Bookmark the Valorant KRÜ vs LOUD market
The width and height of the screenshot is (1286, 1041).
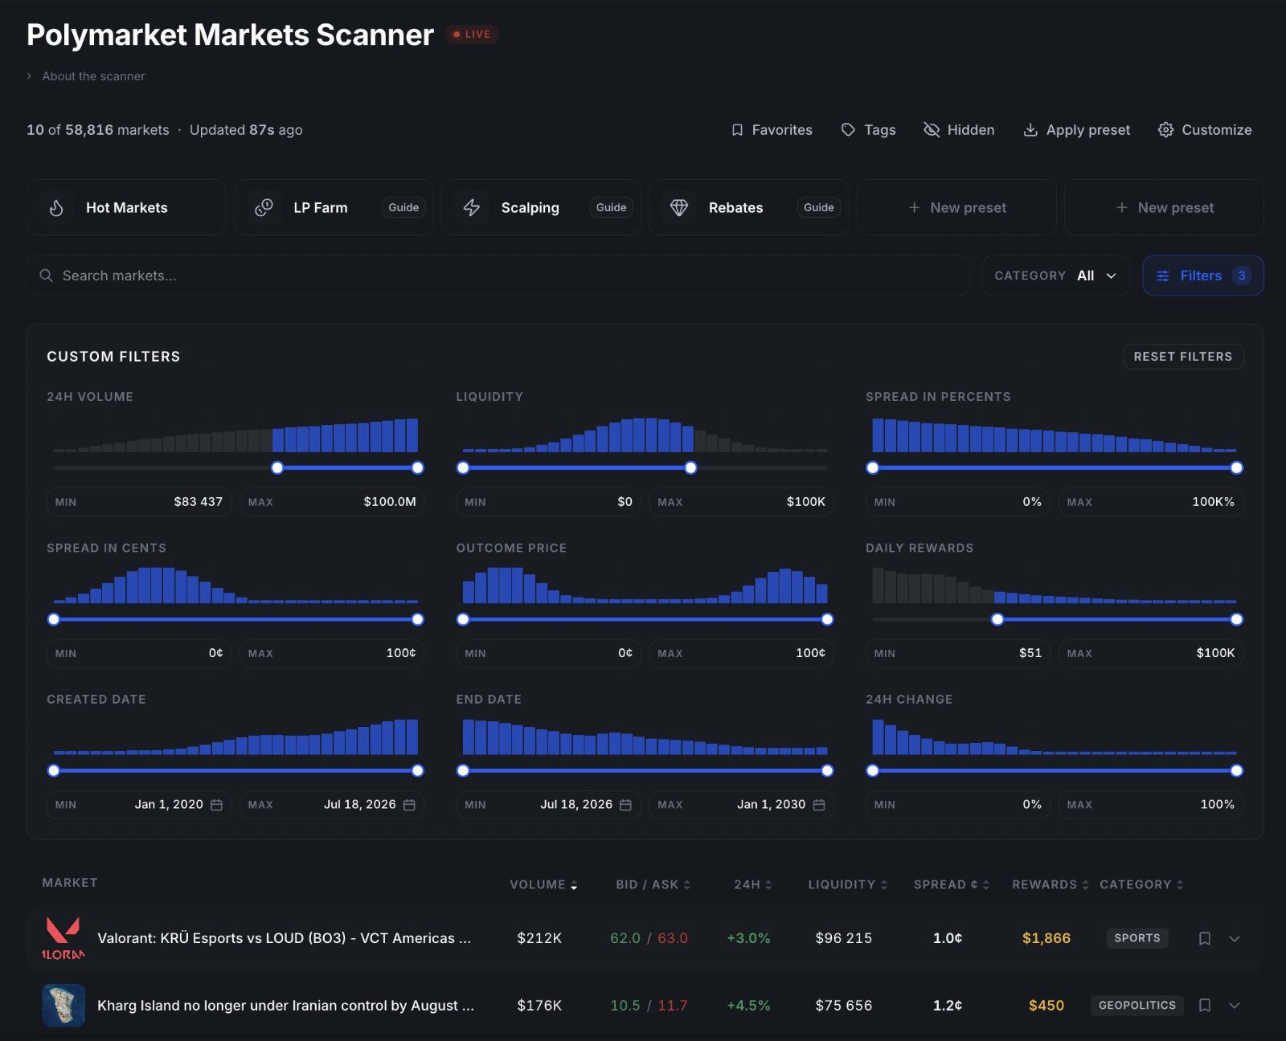coord(1204,938)
